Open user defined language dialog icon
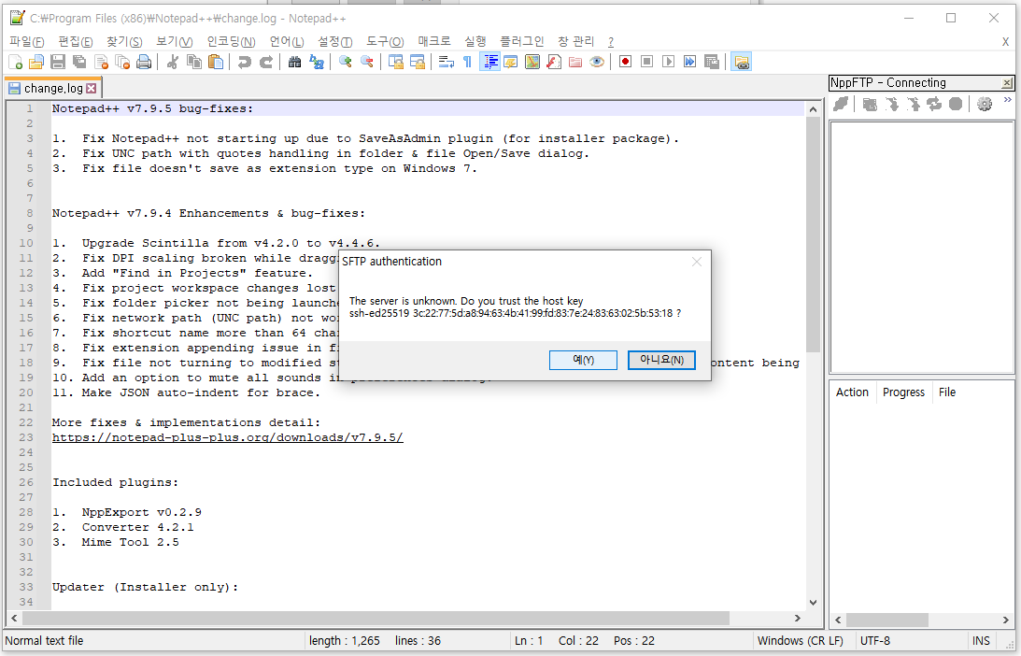Image resolution: width=1021 pixels, height=656 pixels. click(x=510, y=62)
